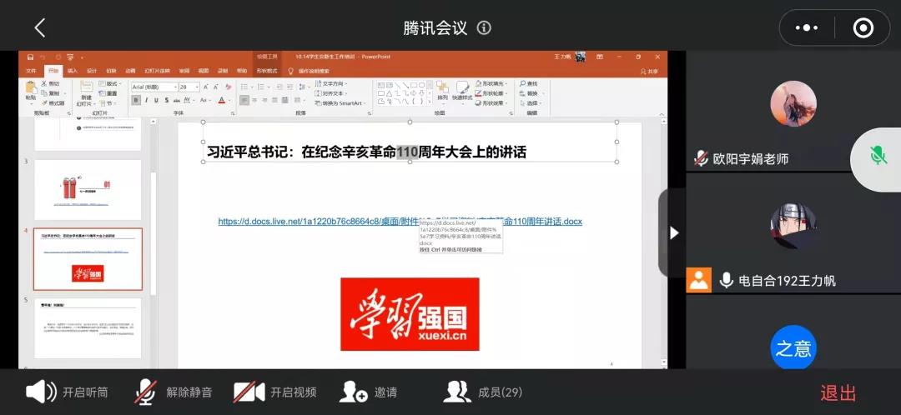Viewport: 901px width, 415px height.
Task: Toggle 解除静音 to unmute the microphone
Action: pyautogui.click(x=147, y=392)
